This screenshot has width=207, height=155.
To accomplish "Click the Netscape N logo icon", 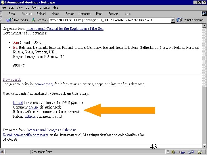I will click(x=204, y=13).
